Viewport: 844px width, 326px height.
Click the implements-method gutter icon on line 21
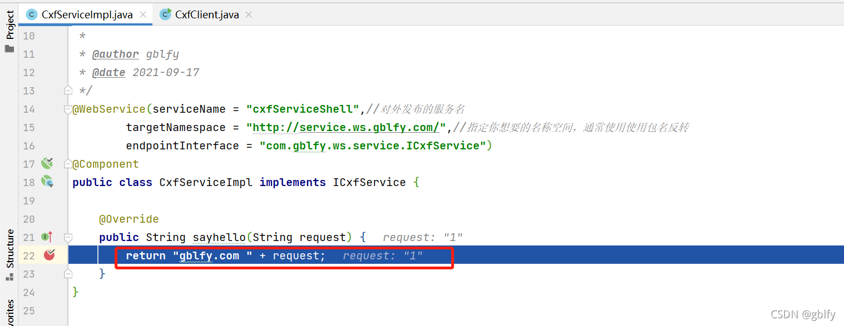coord(47,237)
